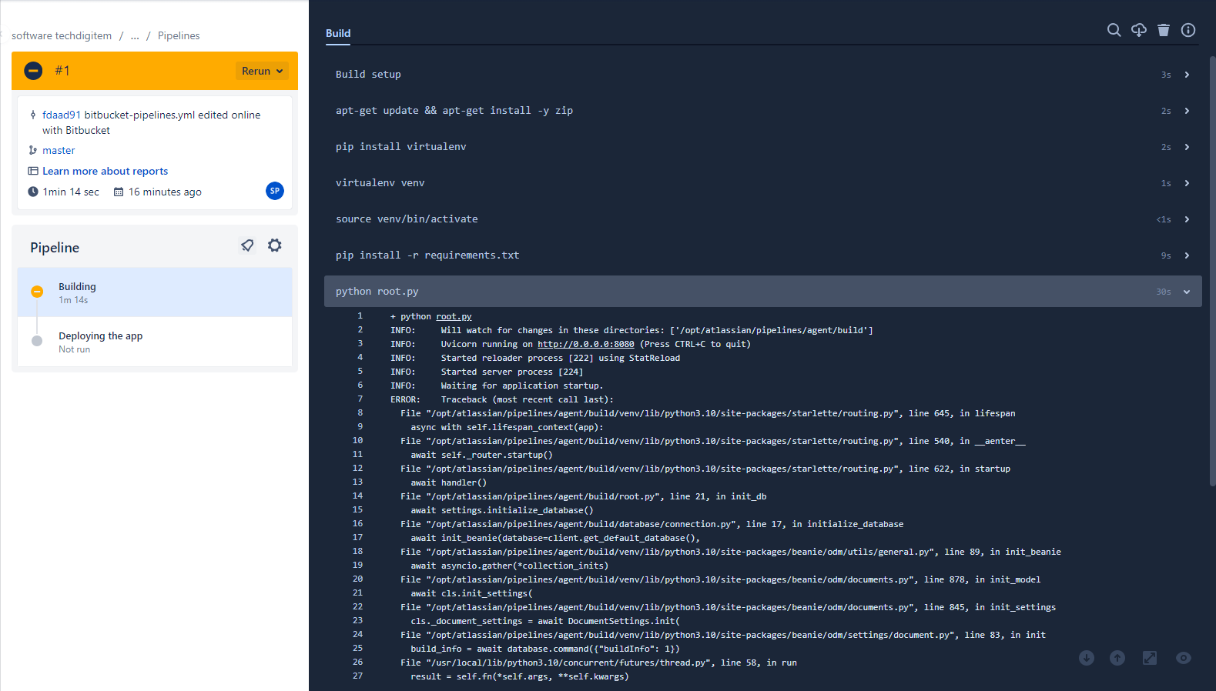Open the Rerun dropdown

[x=262, y=71]
